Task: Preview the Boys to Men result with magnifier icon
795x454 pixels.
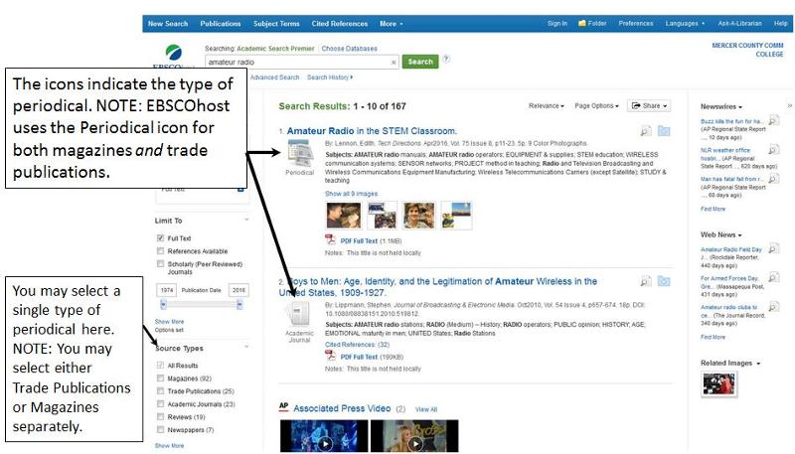Action: [645, 281]
